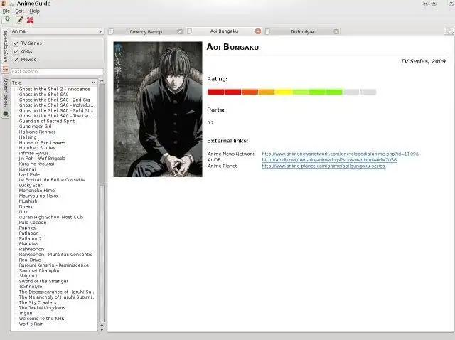
Task: Click the red X delete toolbar icon
Action: pyautogui.click(x=30, y=20)
